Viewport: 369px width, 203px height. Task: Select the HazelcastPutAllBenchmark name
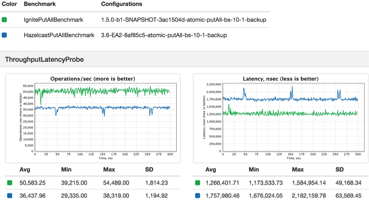tap(59, 35)
